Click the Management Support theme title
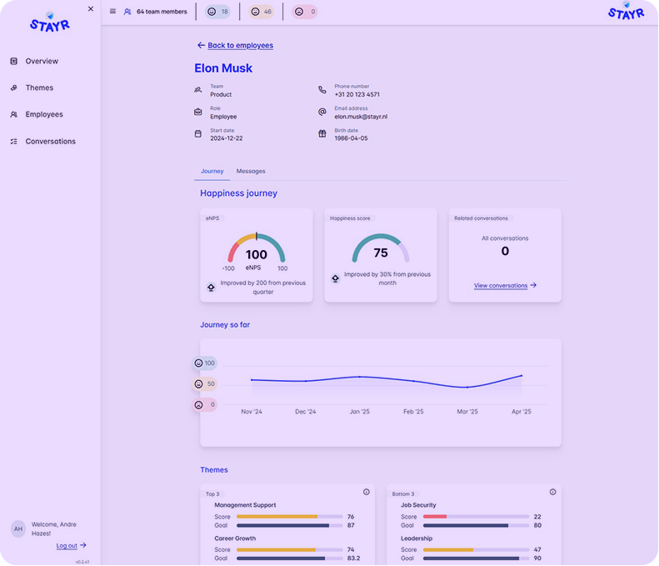The width and height of the screenshot is (659, 566). pos(245,505)
